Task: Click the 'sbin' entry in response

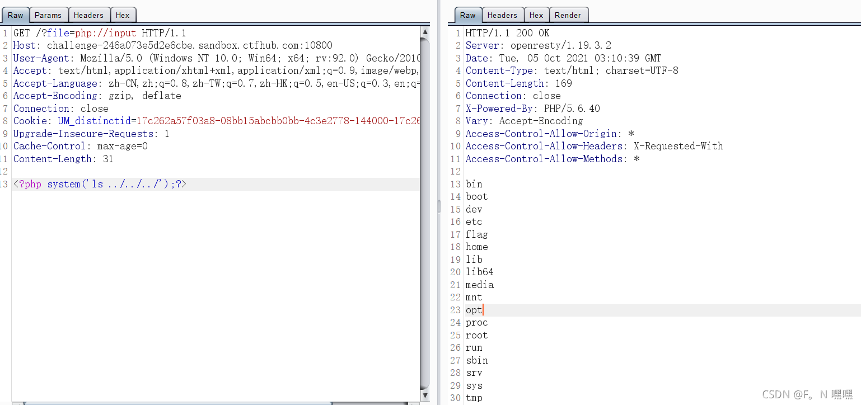Action: point(477,360)
